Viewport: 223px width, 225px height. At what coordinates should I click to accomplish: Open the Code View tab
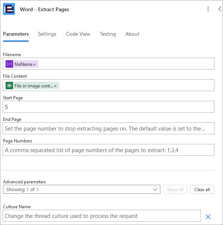click(x=78, y=34)
